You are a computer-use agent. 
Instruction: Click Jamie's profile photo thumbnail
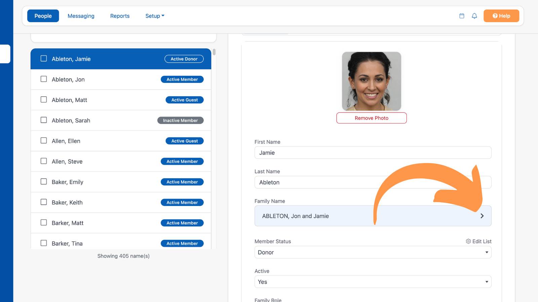pos(372,81)
